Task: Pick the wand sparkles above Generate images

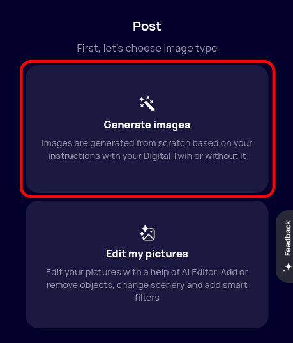Action: [147, 103]
